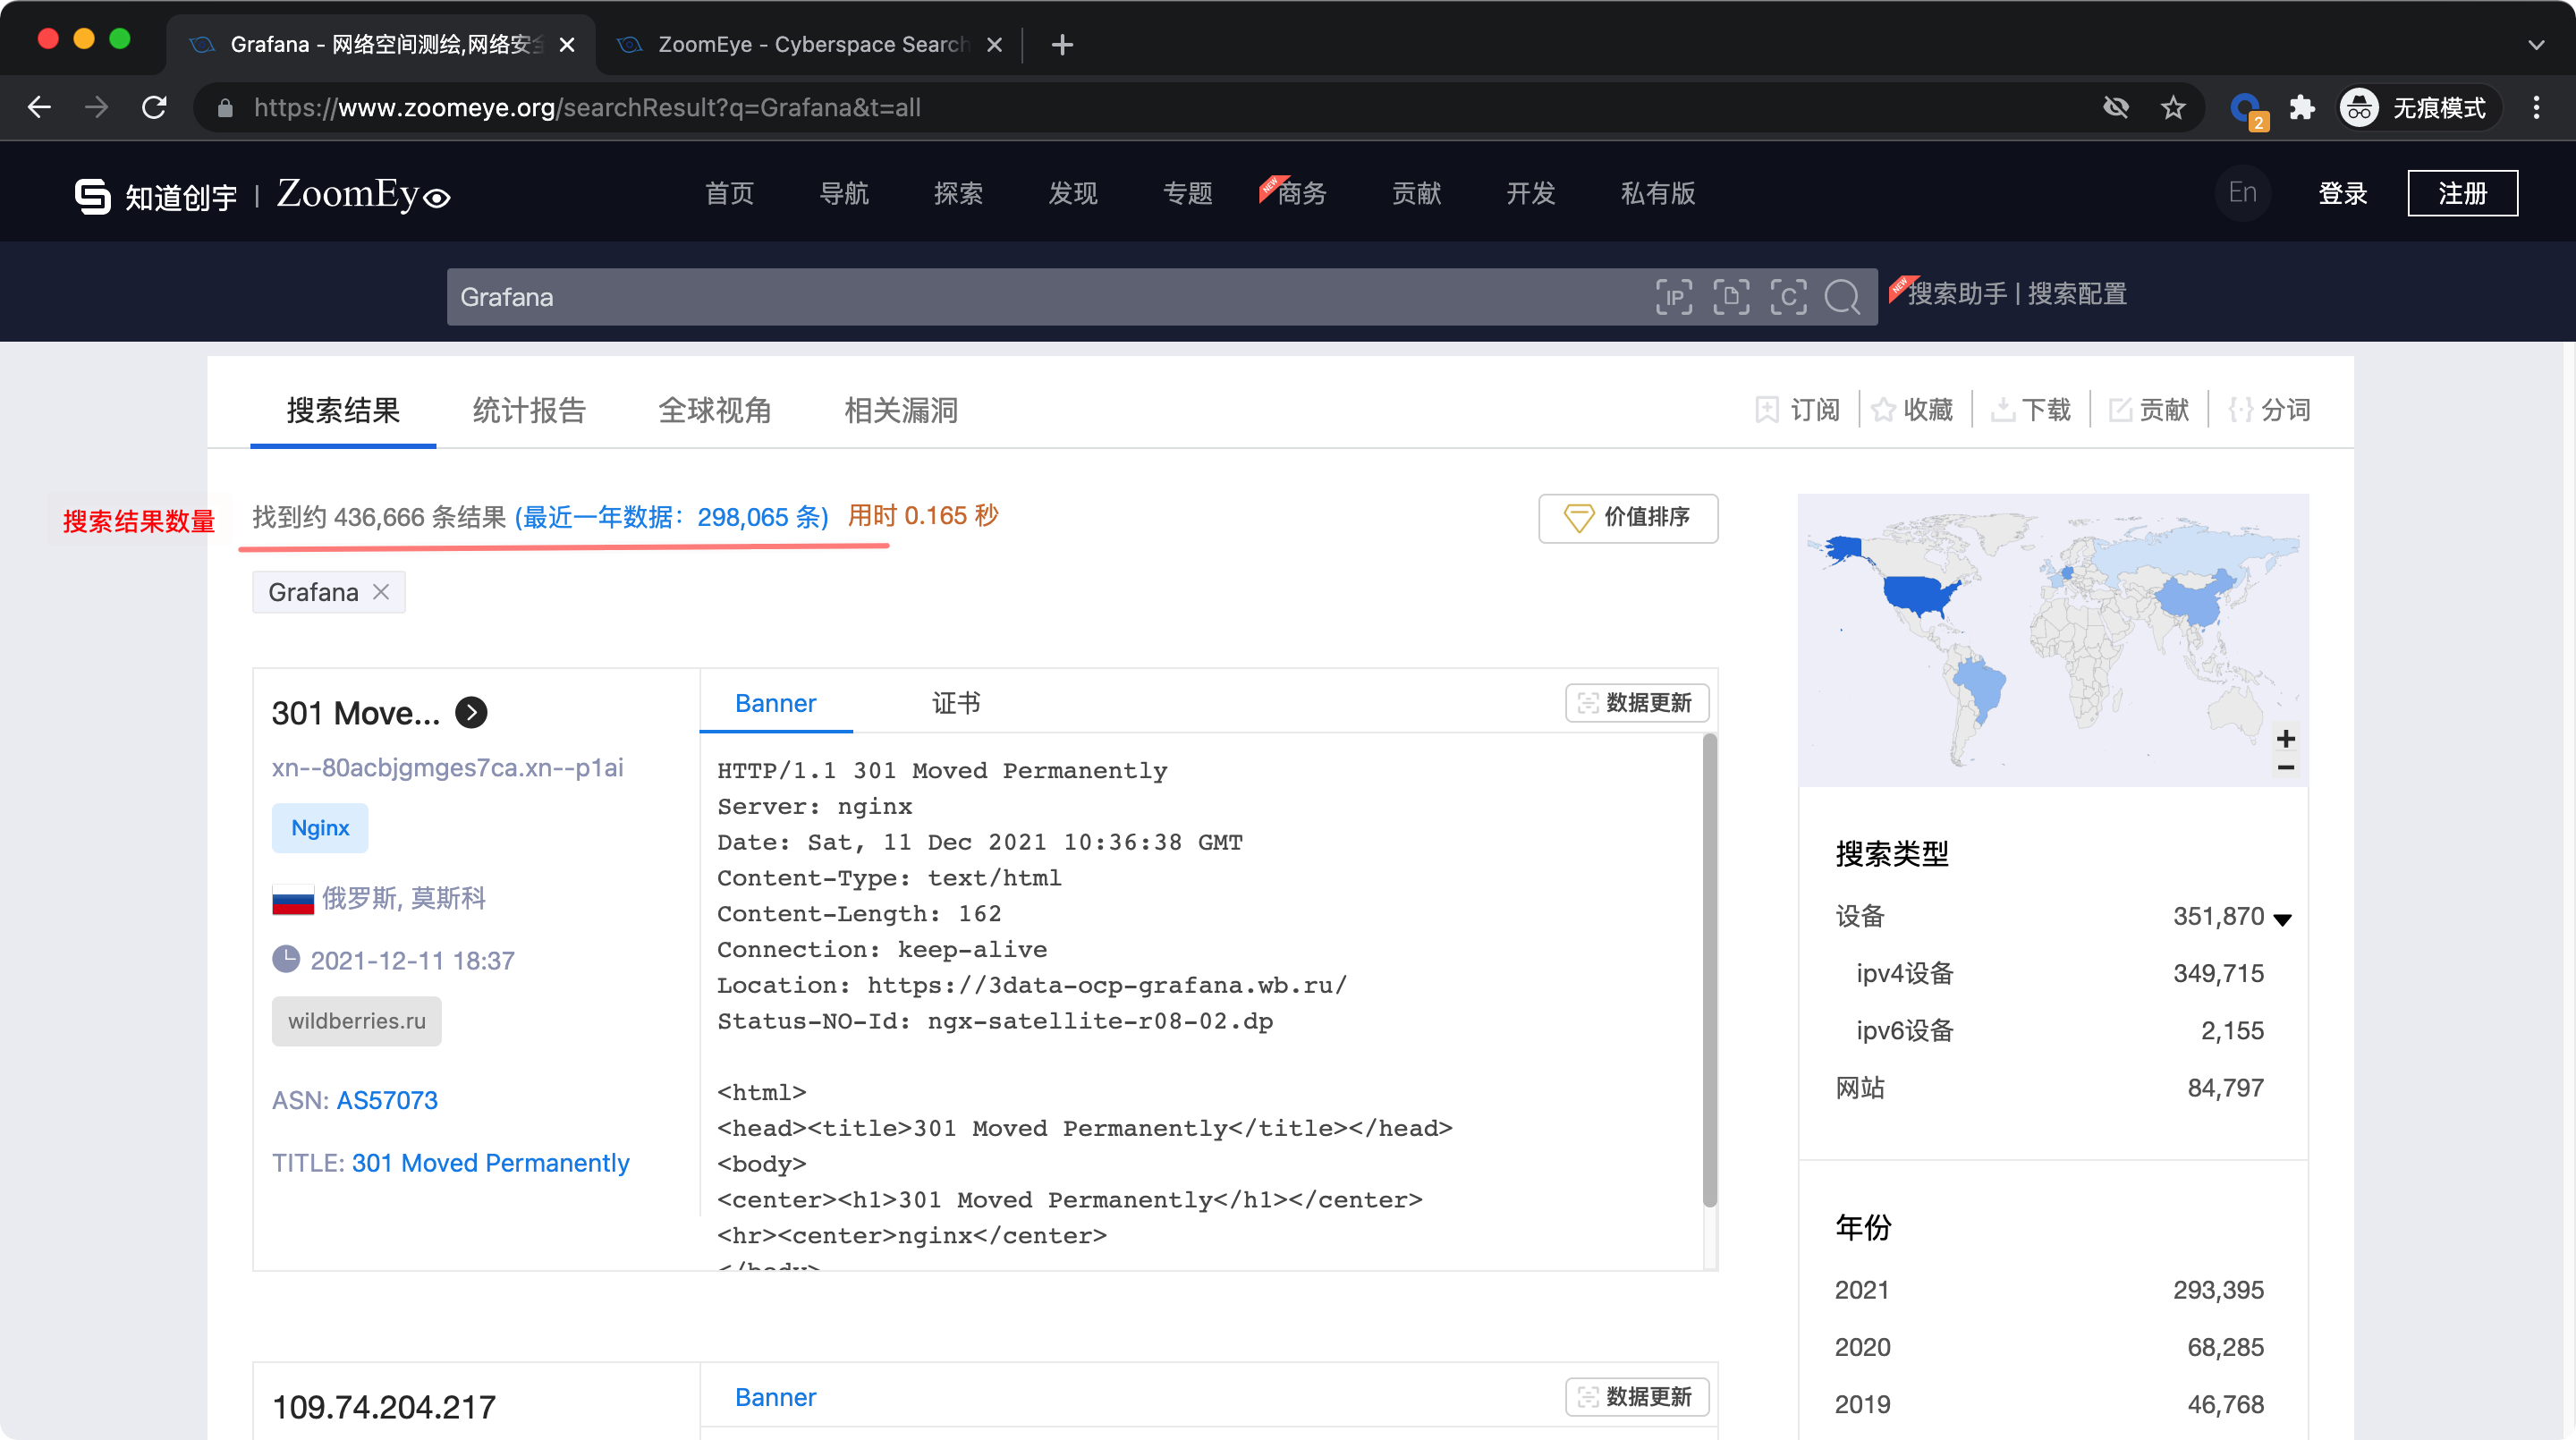Viewport: 2576px width, 1440px height.
Task: Click the 收藏 action
Action: (1911, 410)
